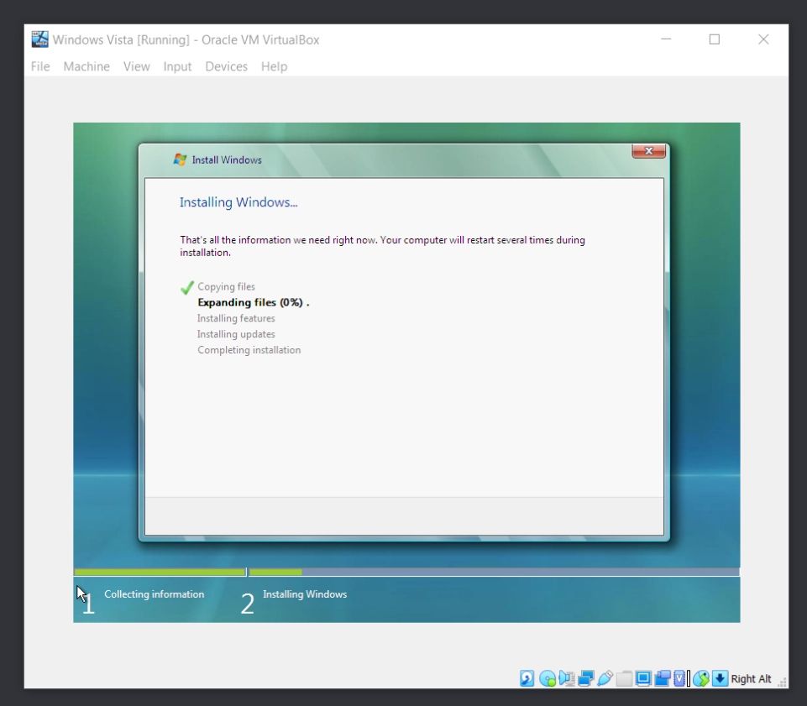
Task: Click the Installing Windows progress bar segment
Action: pyautogui.click(x=494, y=572)
